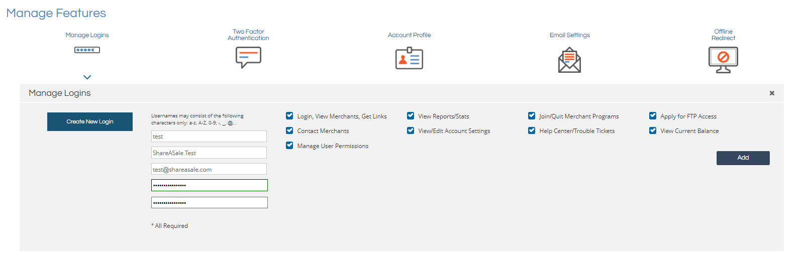Focus the confirm password field
The image size is (805, 260).
(209, 202)
